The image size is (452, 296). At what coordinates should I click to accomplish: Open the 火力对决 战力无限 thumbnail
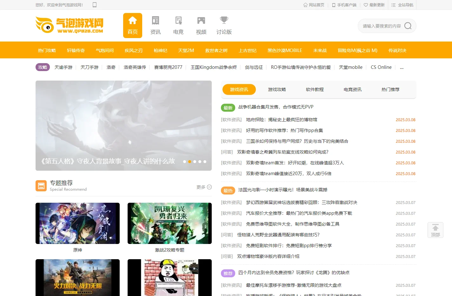(x=77, y=278)
